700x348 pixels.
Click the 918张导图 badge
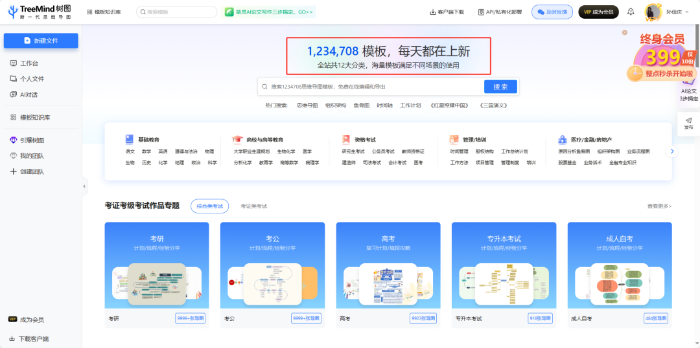tap(540, 319)
